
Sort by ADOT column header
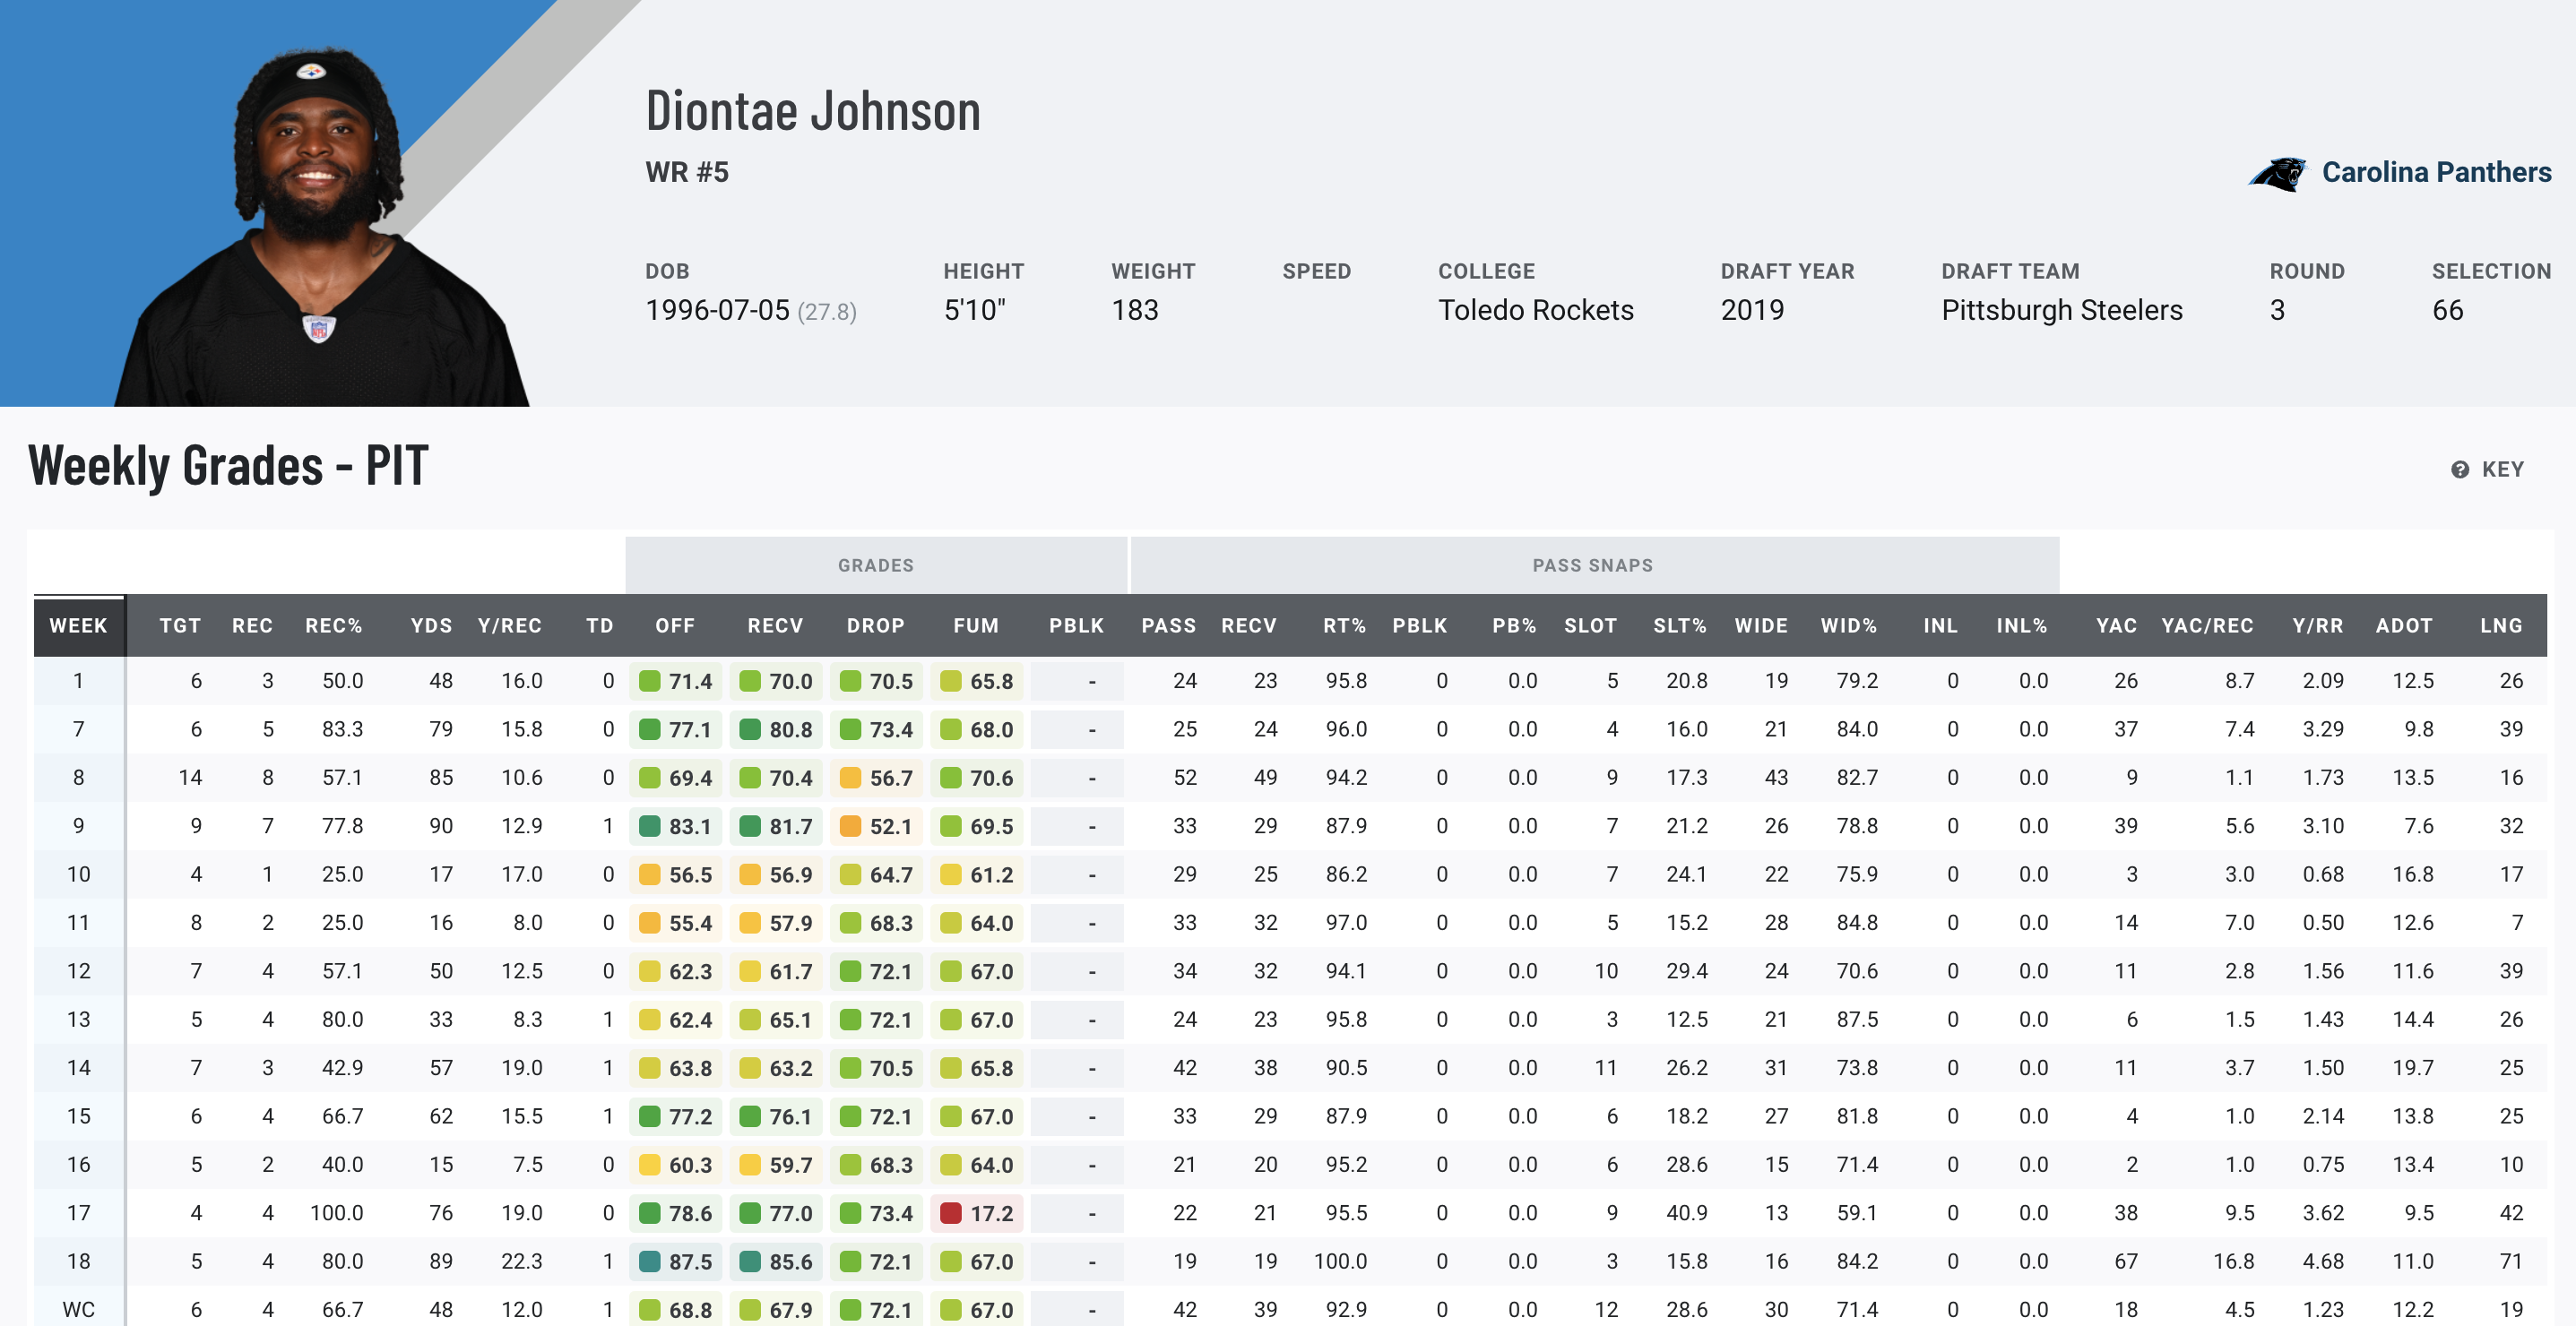click(2403, 625)
